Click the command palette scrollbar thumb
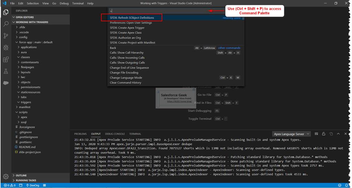352x188 pixels. pyautogui.click(x=243, y=18)
